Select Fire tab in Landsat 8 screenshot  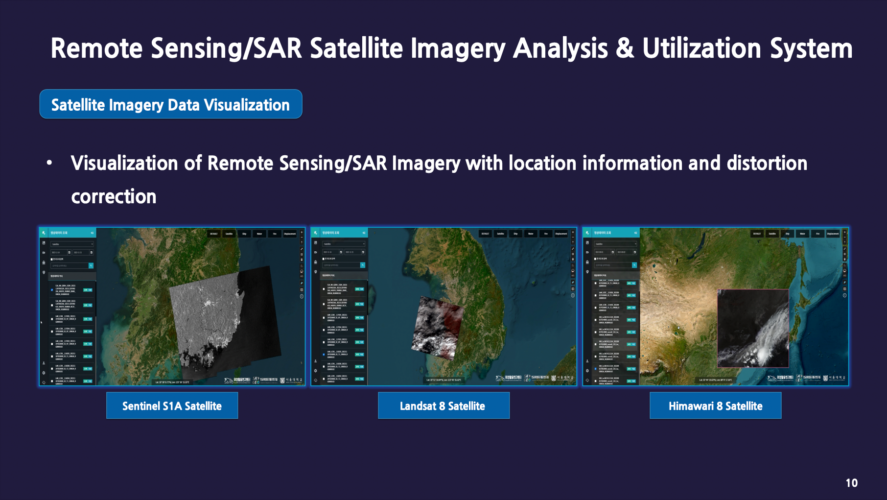coord(546,234)
